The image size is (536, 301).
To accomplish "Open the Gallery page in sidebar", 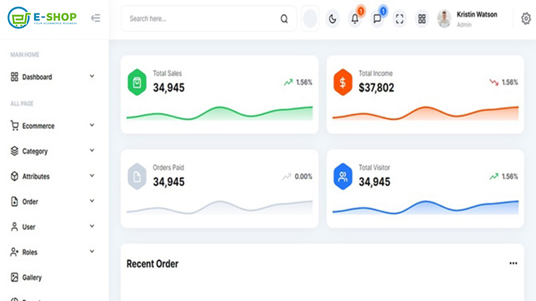I will (x=31, y=278).
